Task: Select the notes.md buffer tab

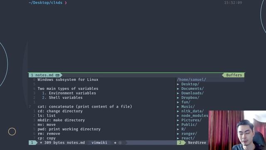Action: 45,75
